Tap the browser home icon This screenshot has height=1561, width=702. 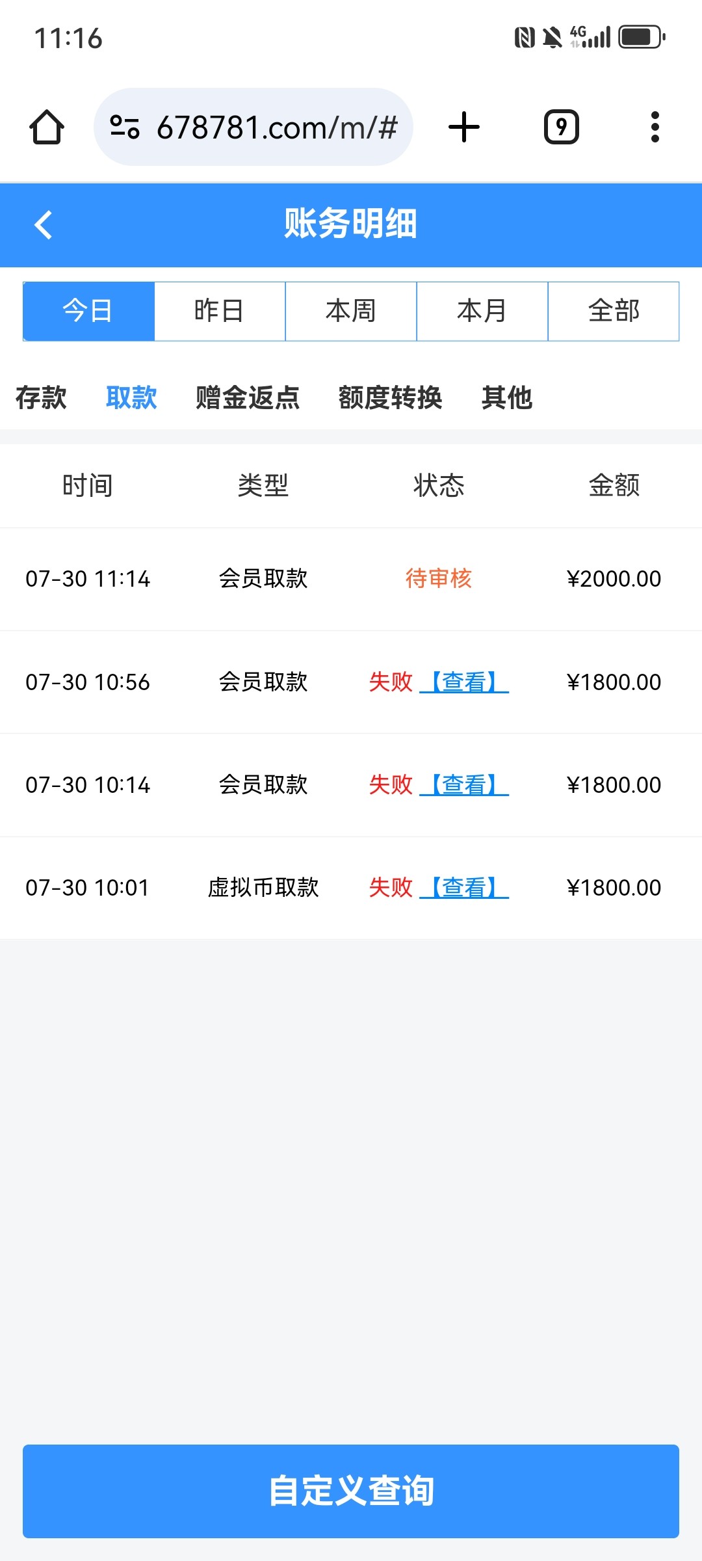47,127
